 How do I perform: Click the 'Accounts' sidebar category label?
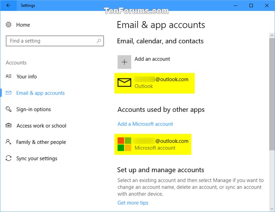tap(16, 63)
